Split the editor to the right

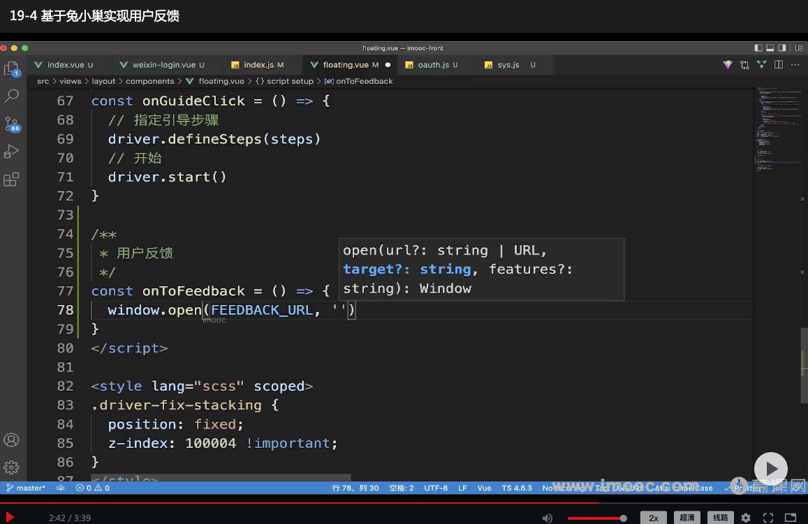[x=779, y=65]
